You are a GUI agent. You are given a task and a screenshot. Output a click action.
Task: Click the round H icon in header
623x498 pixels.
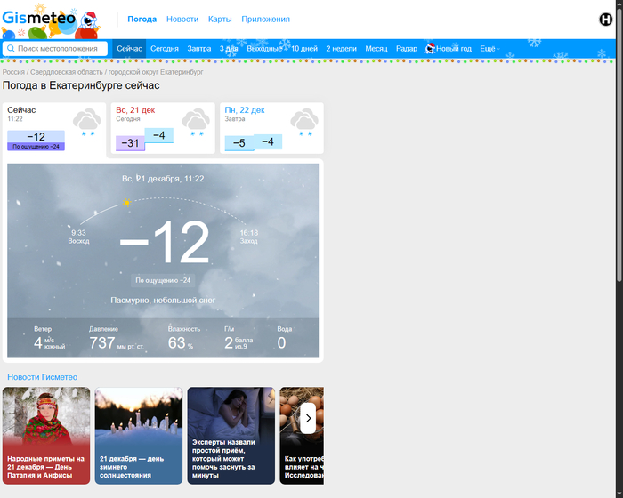point(606,20)
